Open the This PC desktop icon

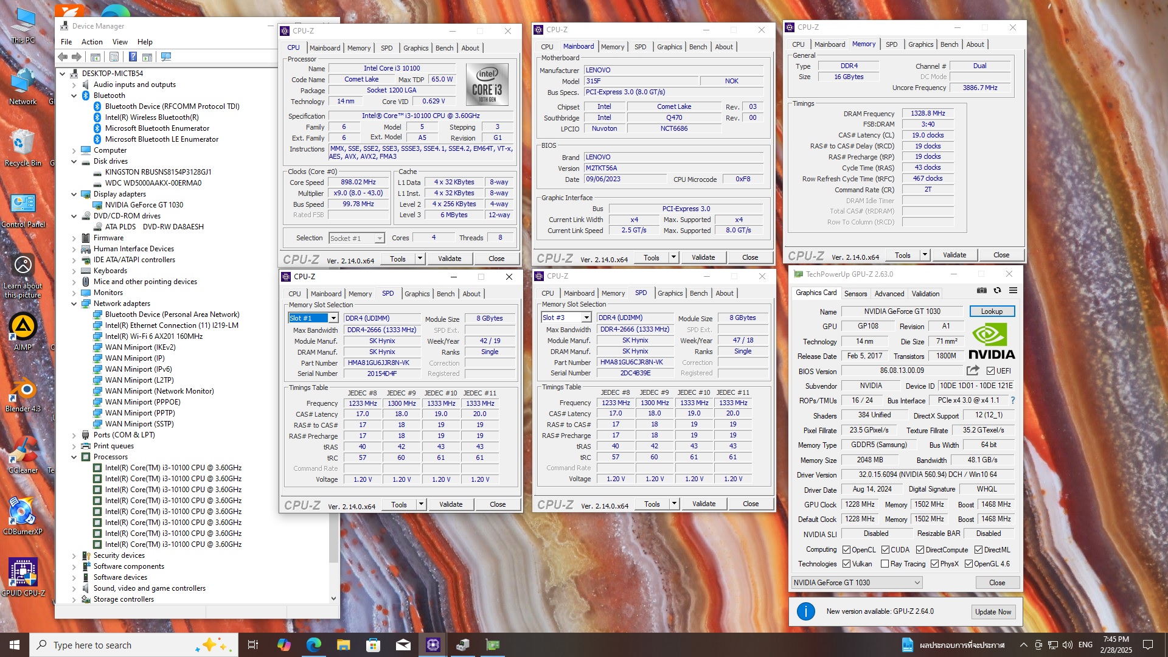pyautogui.click(x=23, y=26)
